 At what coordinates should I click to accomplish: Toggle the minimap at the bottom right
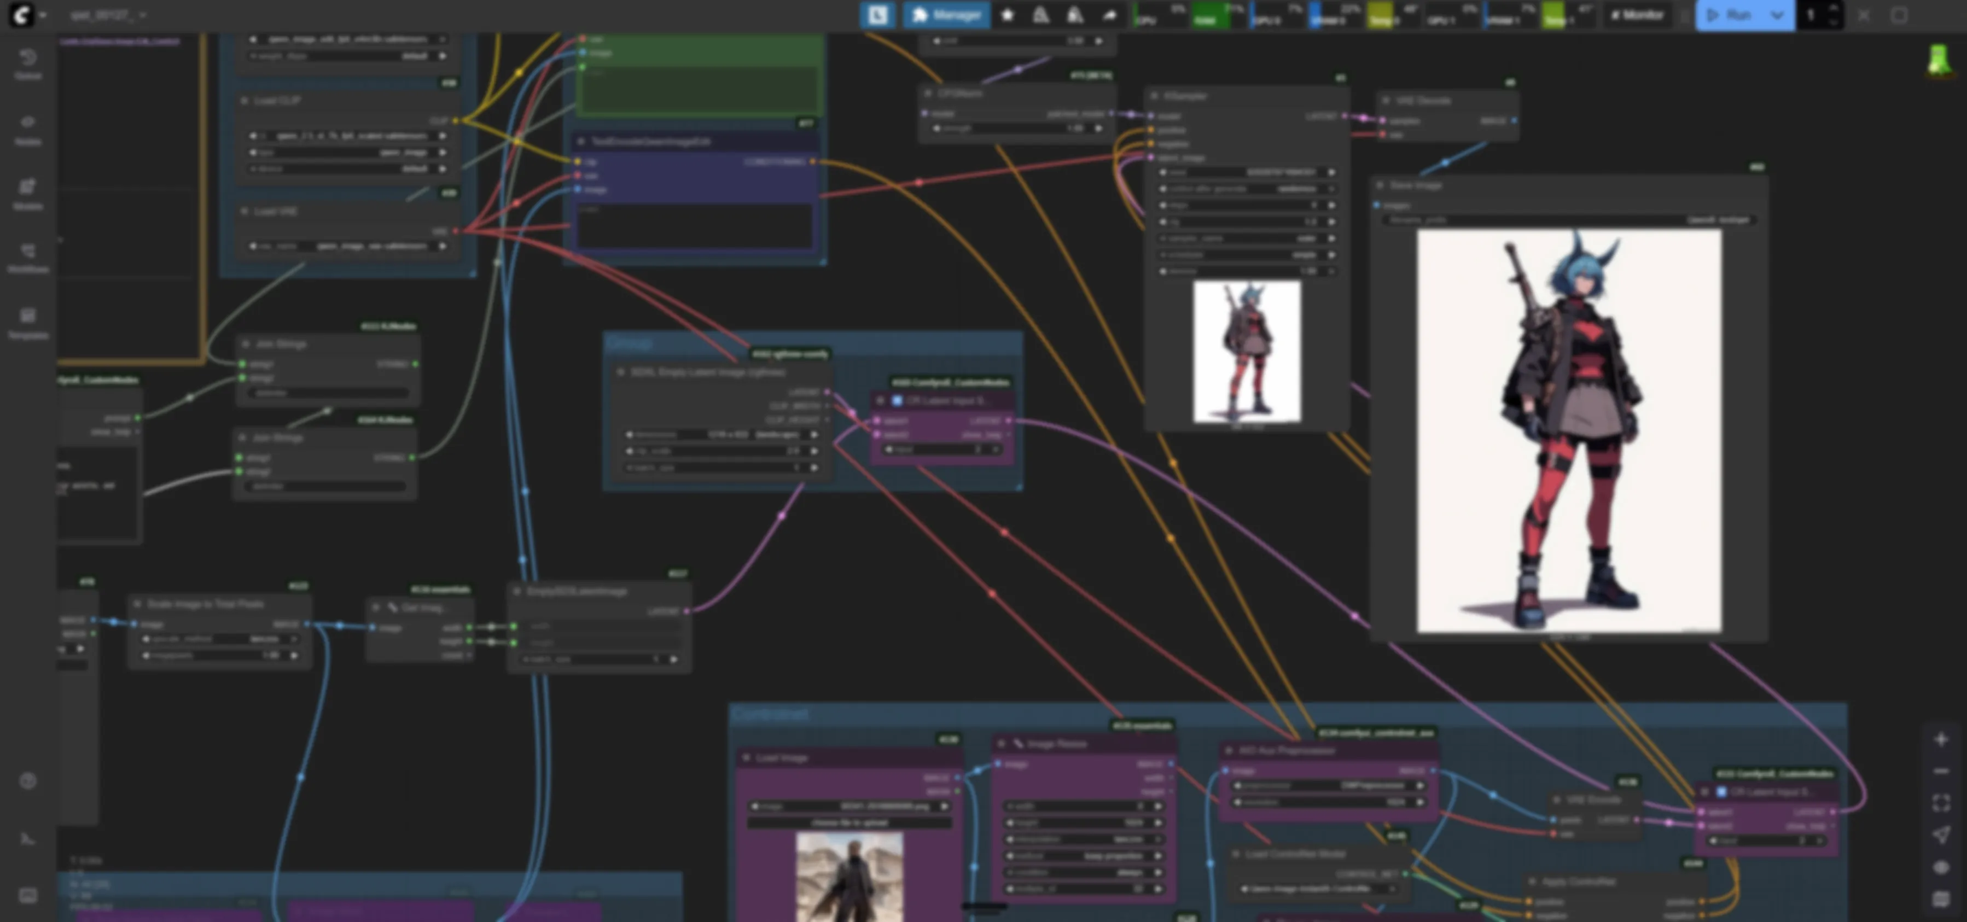point(1940,899)
